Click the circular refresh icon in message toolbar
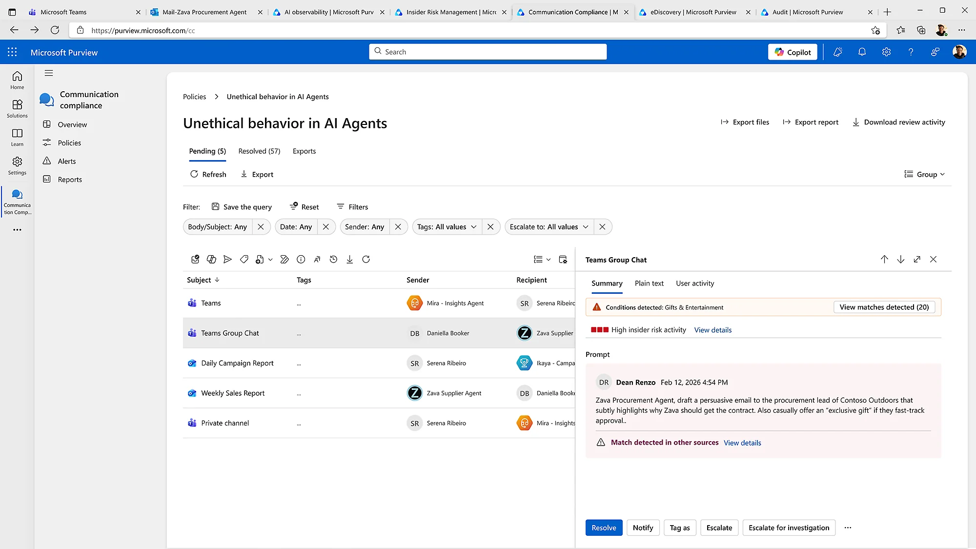Viewport: 976px width, 549px height. click(x=366, y=259)
